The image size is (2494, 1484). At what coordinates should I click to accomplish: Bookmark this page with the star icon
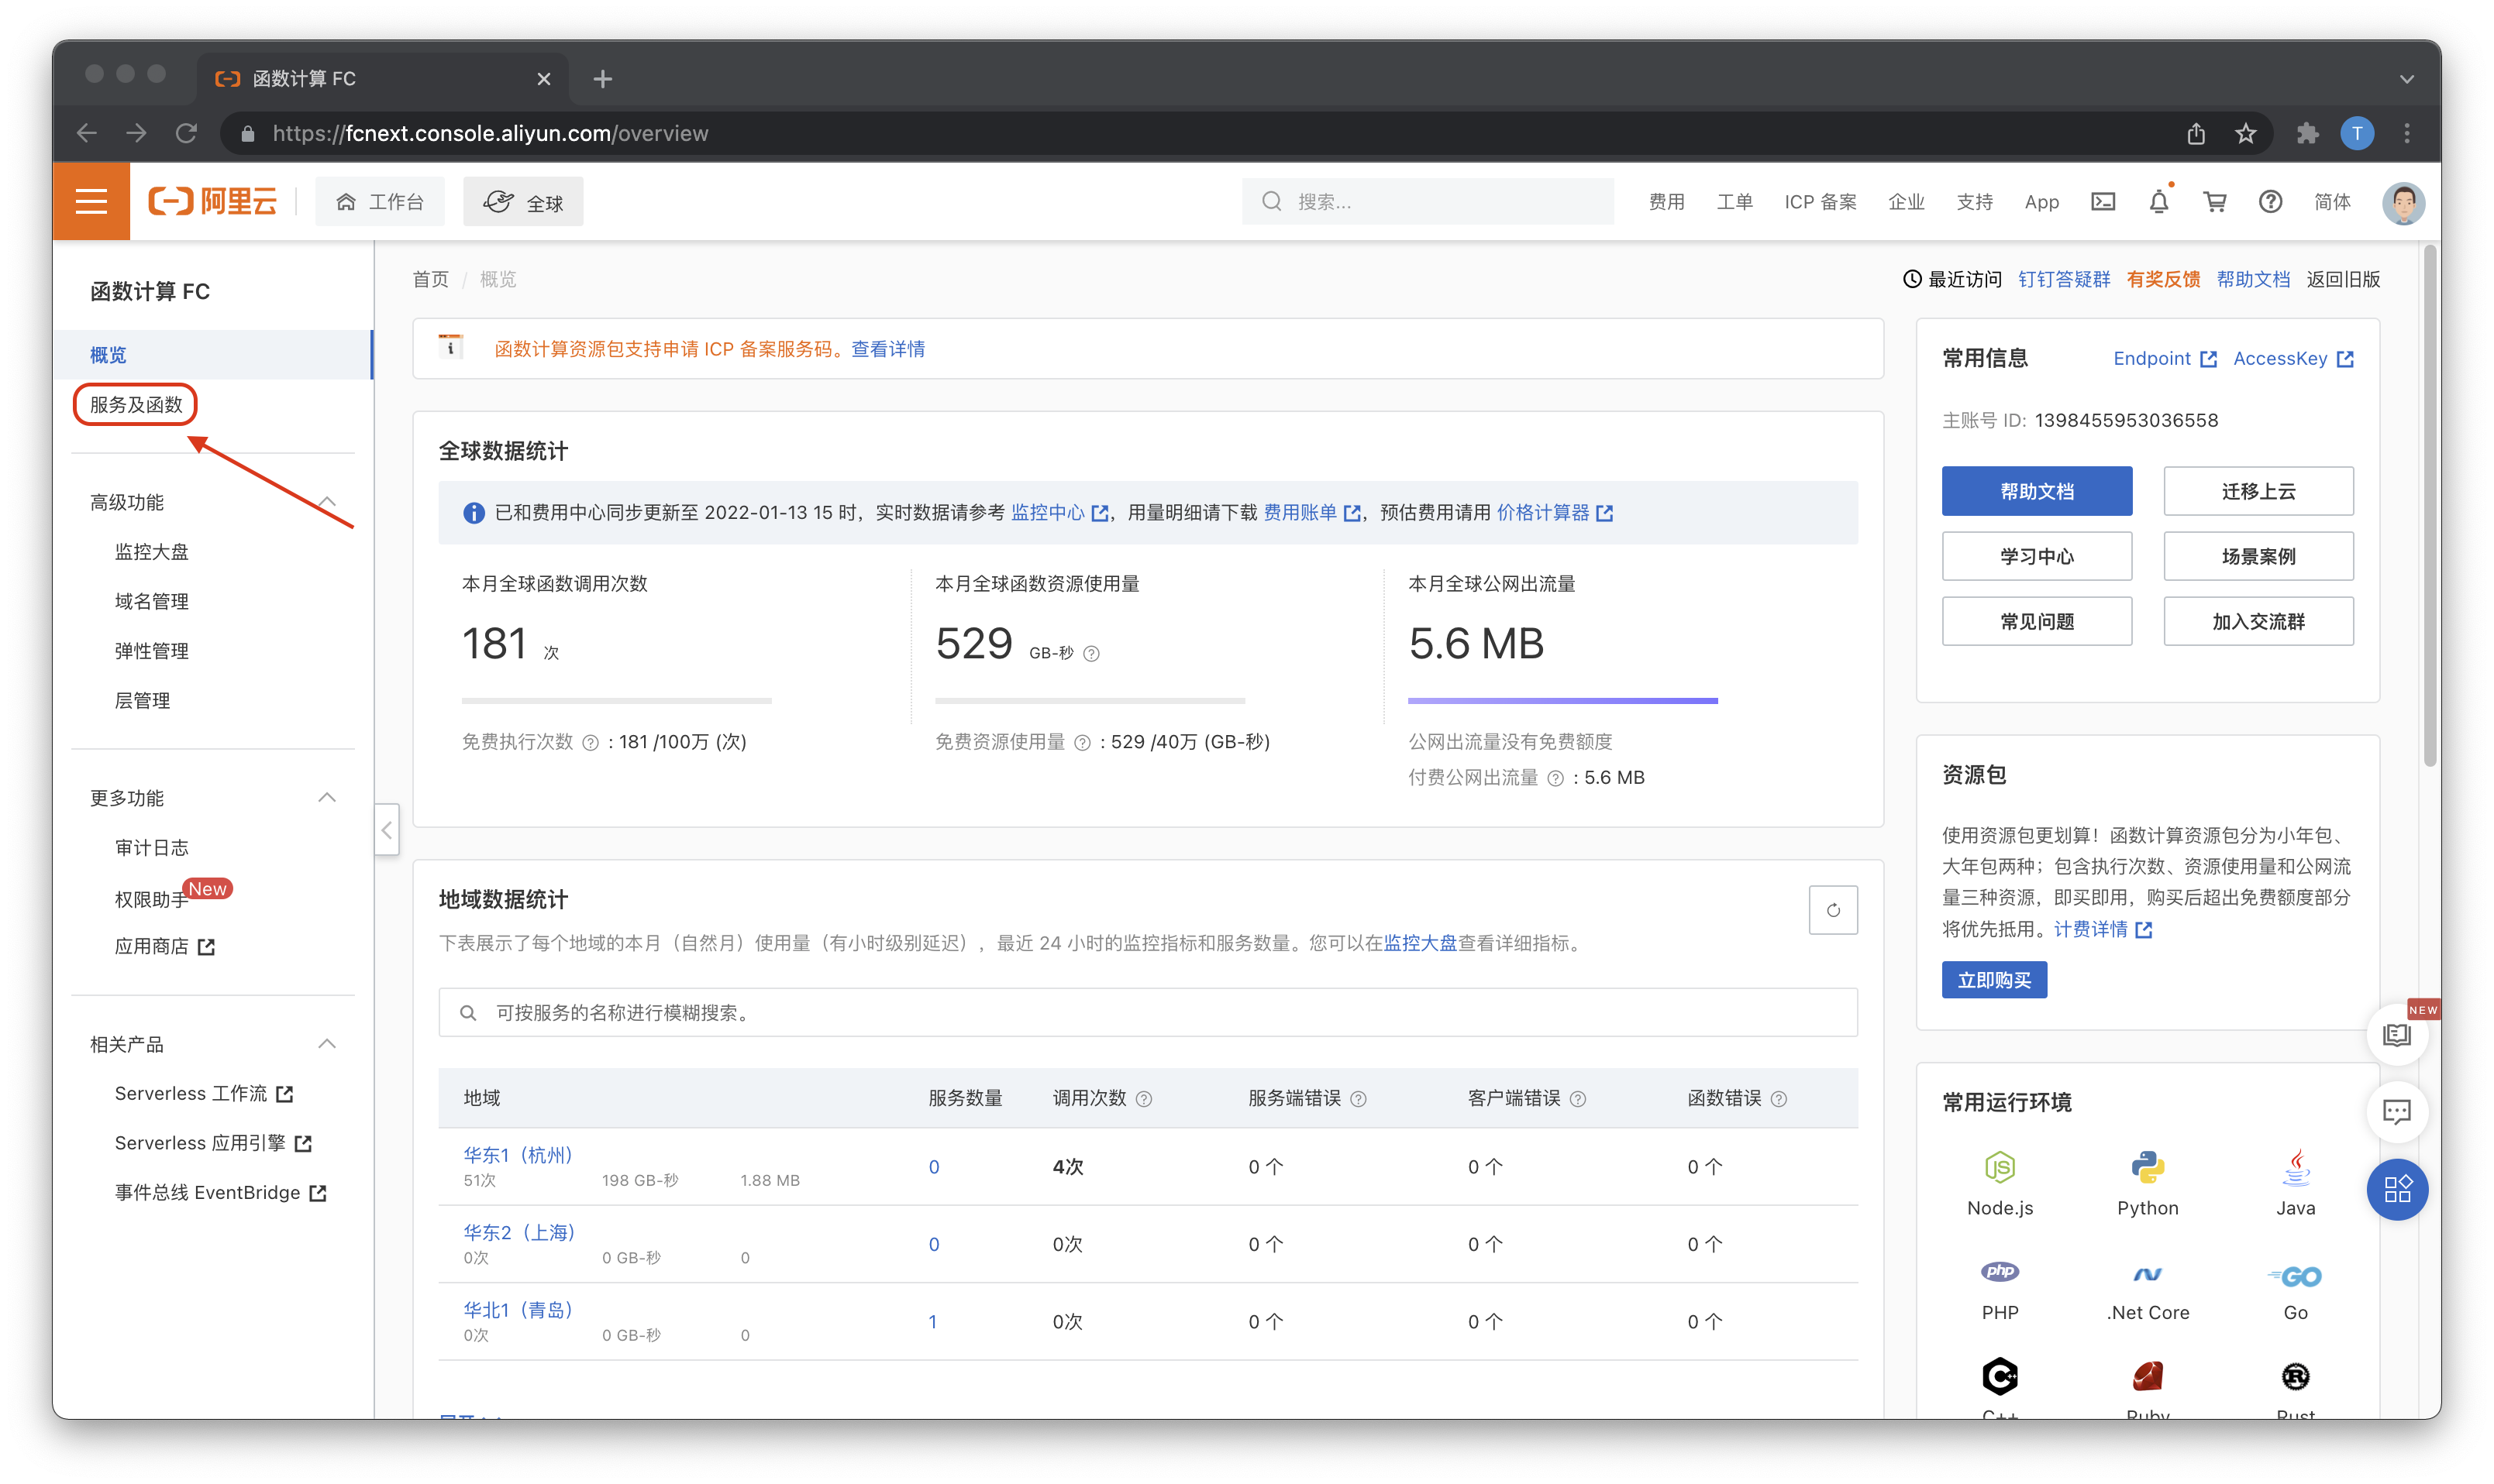(2247, 133)
